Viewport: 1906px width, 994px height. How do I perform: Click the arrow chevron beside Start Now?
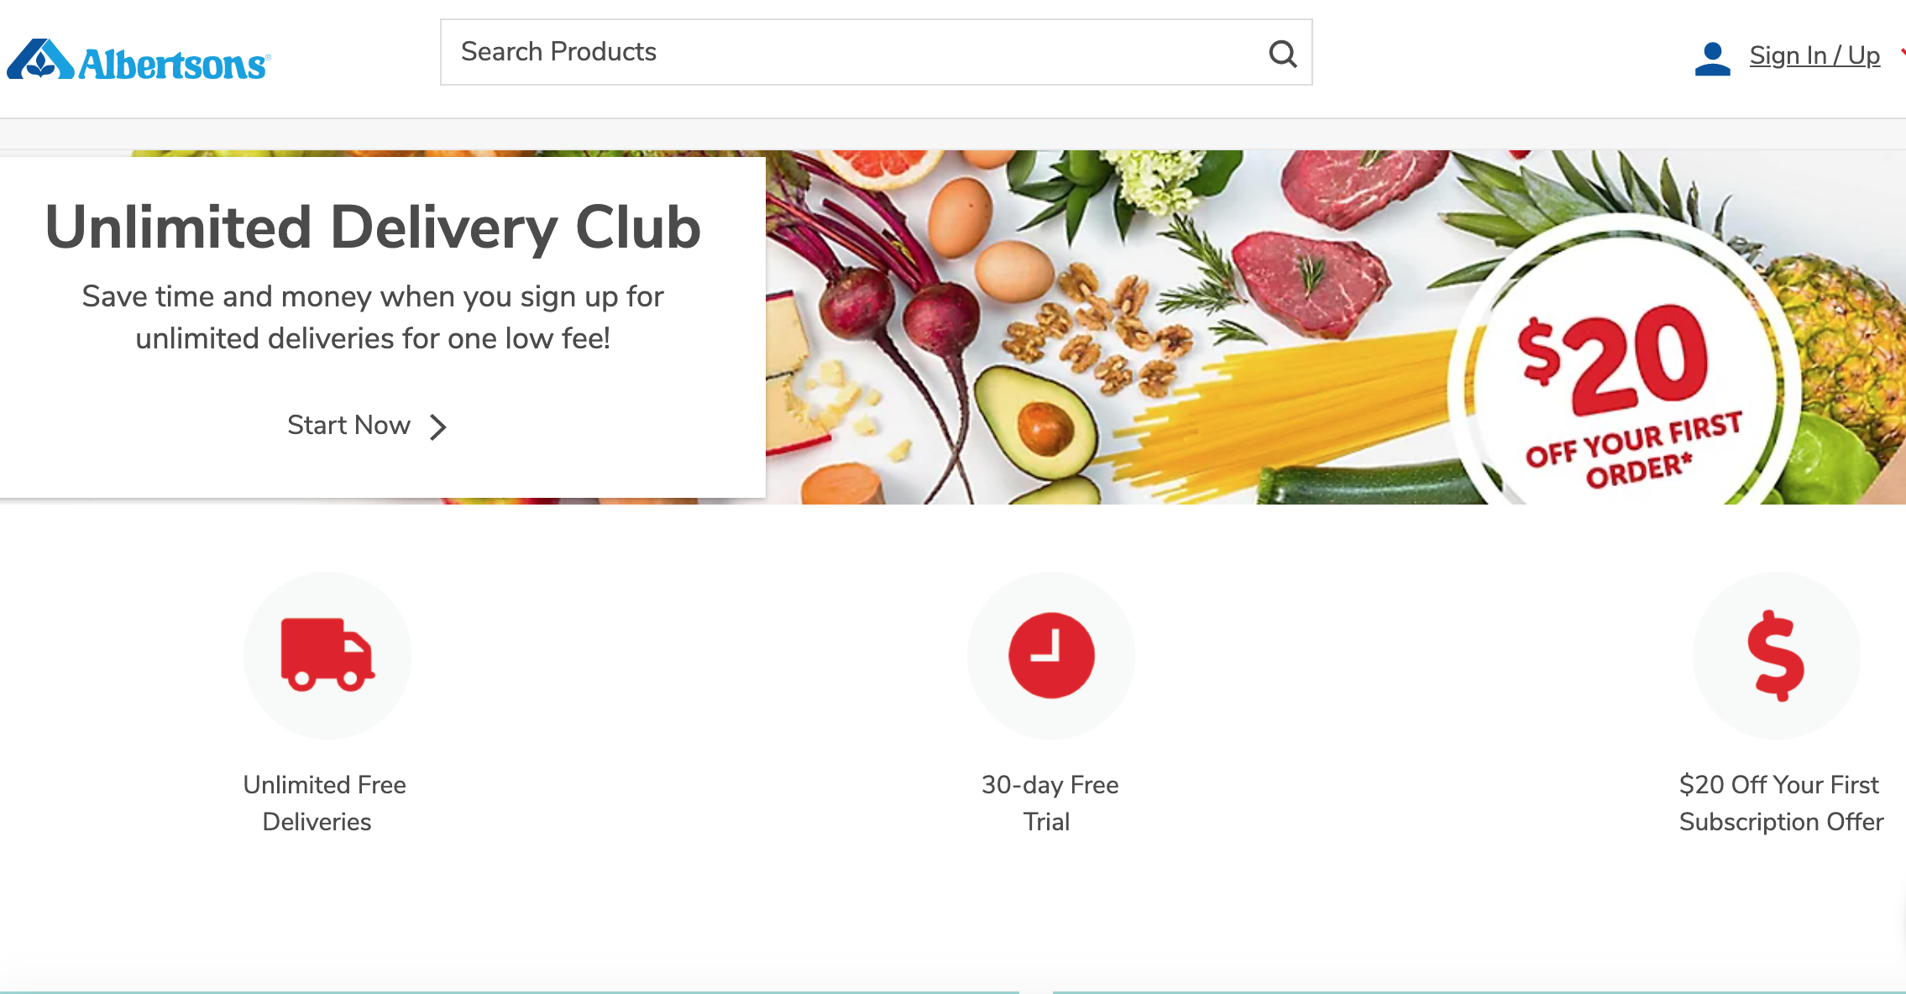pos(437,426)
